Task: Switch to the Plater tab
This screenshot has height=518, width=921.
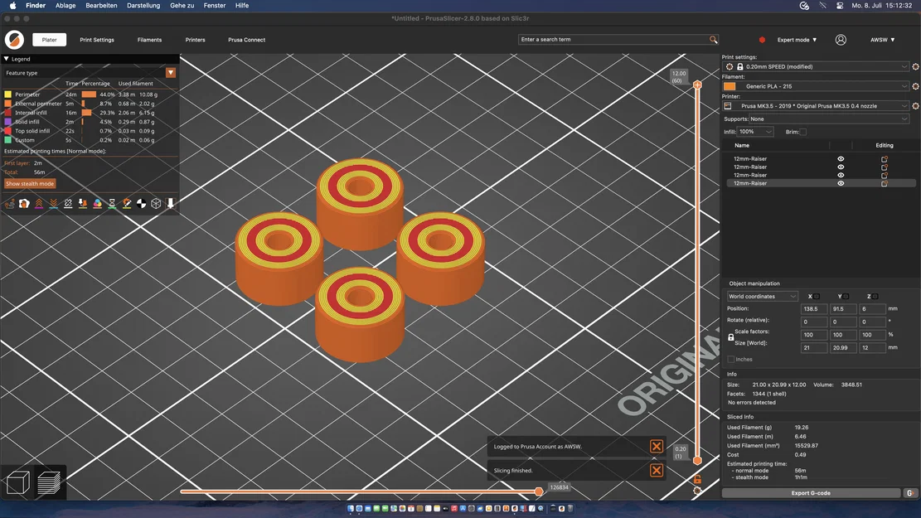Action: [x=50, y=40]
